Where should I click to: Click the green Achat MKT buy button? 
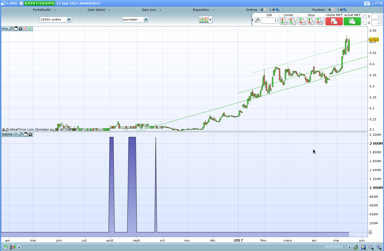pyautogui.click(x=352, y=21)
